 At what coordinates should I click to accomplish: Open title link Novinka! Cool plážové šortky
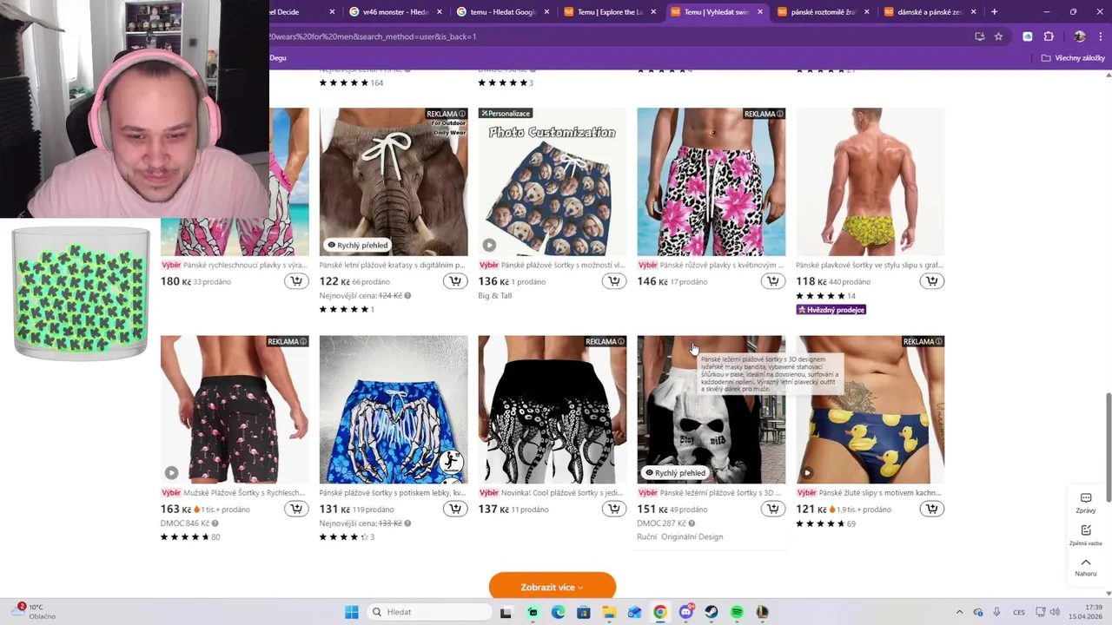pyautogui.click(x=563, y=492)
